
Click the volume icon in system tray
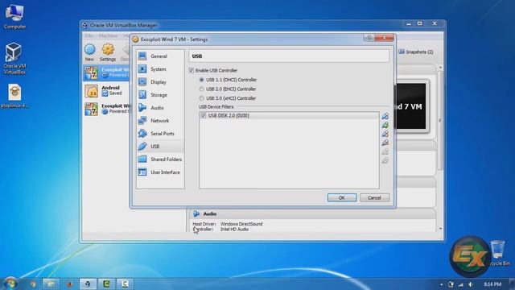[471, 284]
